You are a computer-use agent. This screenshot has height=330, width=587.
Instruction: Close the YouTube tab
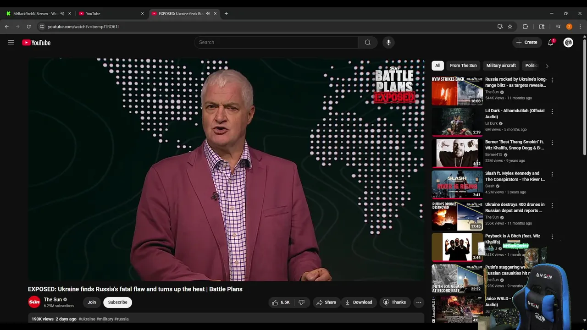(x=142, y=13)
